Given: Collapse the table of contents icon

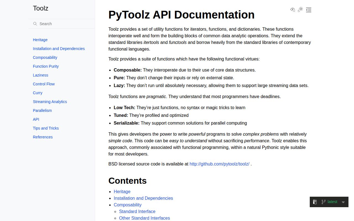Looking at the screenshot, I should coord(309,10).
